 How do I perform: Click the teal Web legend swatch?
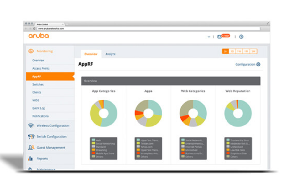coord(93,140)
